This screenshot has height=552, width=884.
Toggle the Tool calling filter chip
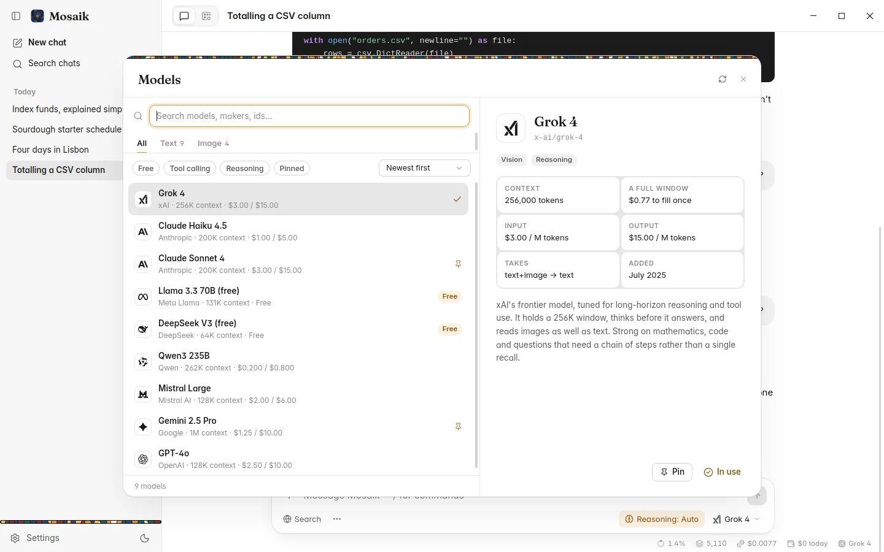click(190, 169)
